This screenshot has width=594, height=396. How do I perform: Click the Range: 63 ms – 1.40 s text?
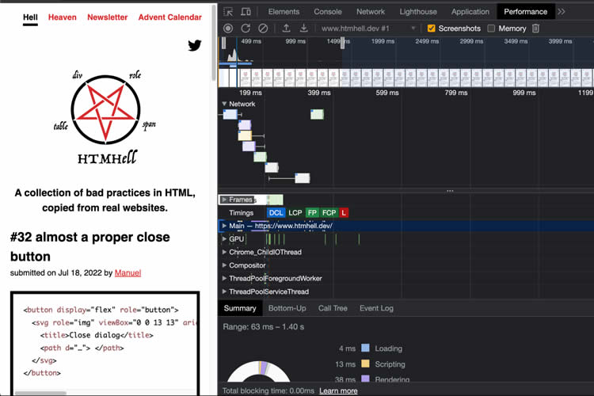(x=263, y=326)
